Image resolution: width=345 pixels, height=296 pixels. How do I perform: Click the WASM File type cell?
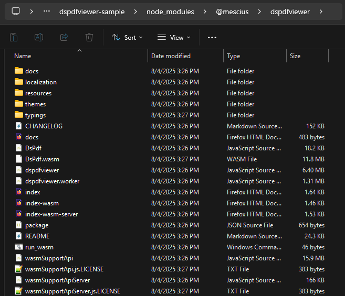242,159
